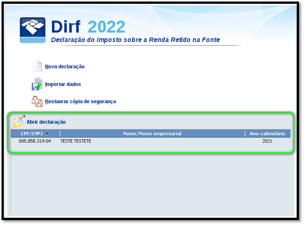Open the Restaurar cópia de segurança link
This screenshot has width=304, height=225.
point(80,101)
